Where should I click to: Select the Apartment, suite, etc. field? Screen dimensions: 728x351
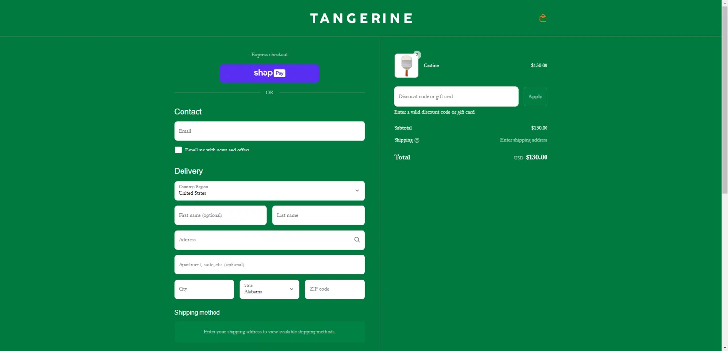[269, 265]
